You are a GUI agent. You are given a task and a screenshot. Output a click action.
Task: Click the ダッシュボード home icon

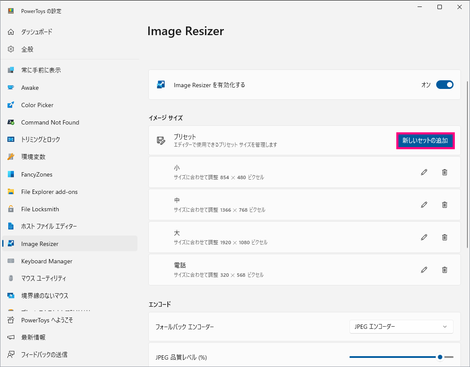(11, 32)
